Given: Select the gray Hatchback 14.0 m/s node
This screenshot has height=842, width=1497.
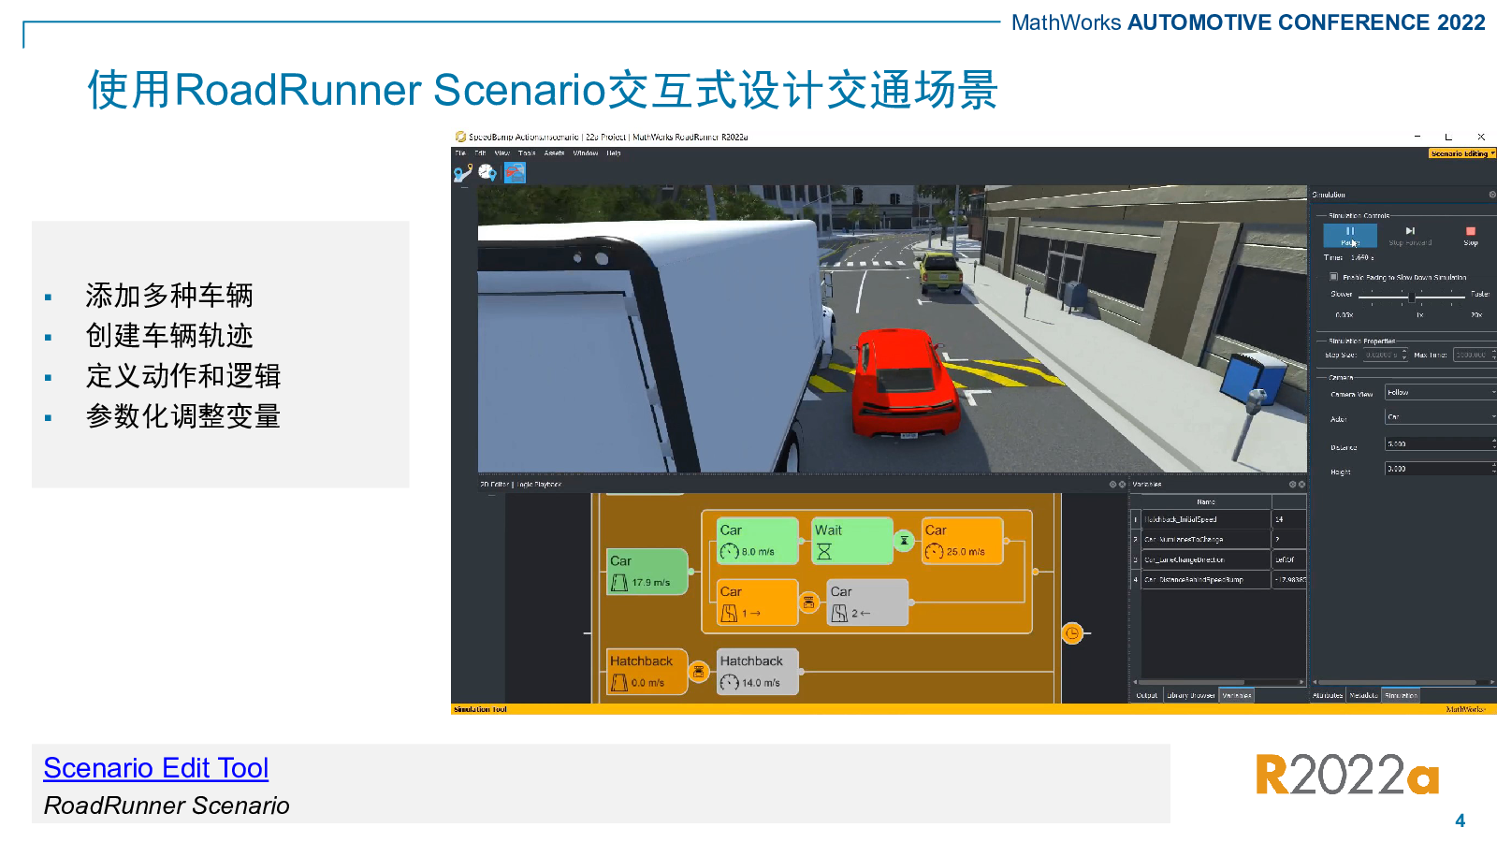Looking at the screenshot, I should (x=758, y=672).
